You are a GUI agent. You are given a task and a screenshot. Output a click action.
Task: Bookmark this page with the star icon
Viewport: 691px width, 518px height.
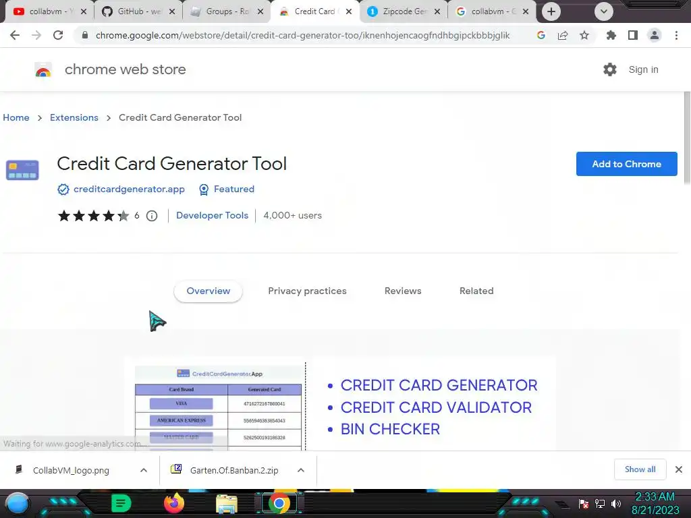coord(584,35)
